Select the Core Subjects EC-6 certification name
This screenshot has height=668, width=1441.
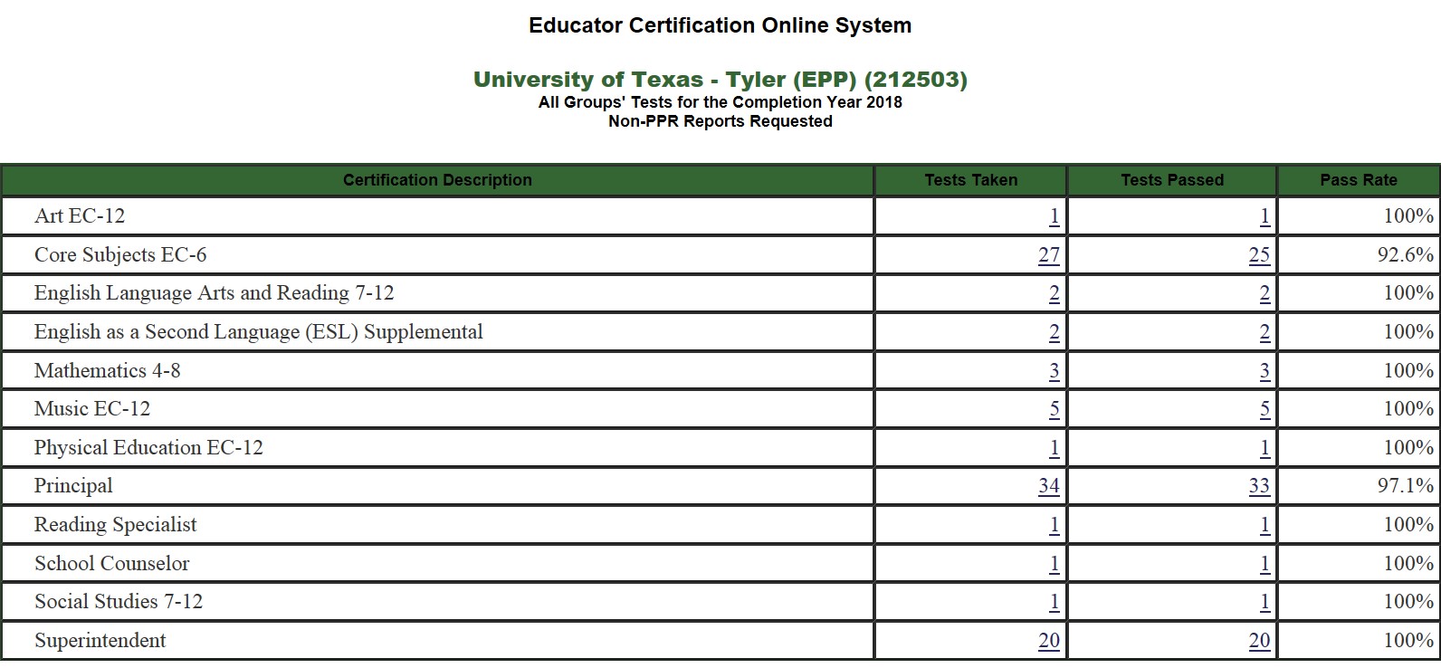click(120, 255)
